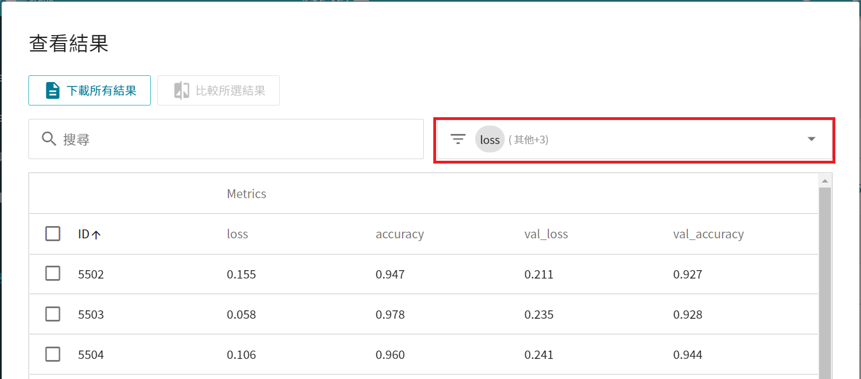The width and height of the screenshot is (861, 379).
Task: Sort by the loss column header
Action: tap(237, 234)
